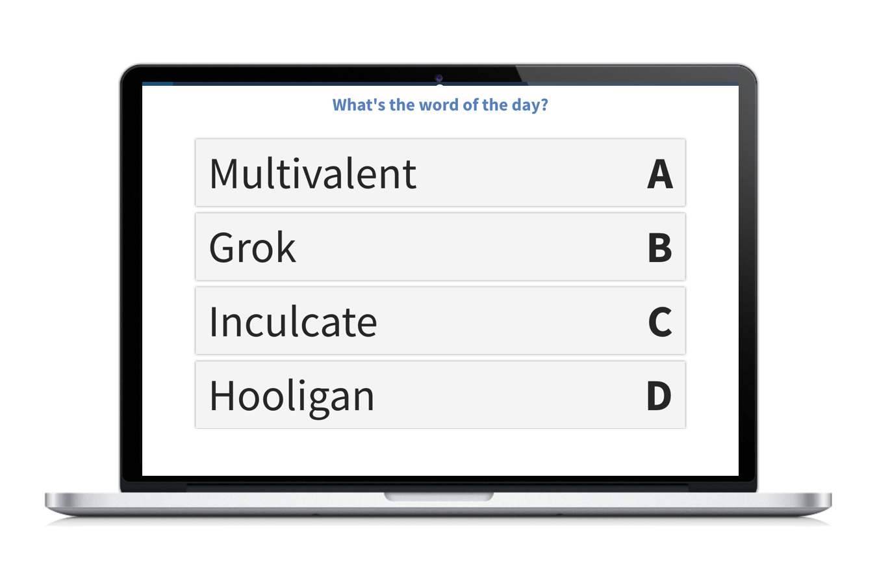Click the word 'Grok' text label

(x=252, y=247)
